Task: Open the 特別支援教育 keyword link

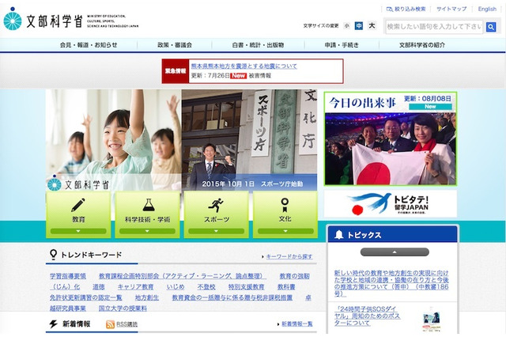Action: coord(246,287)
